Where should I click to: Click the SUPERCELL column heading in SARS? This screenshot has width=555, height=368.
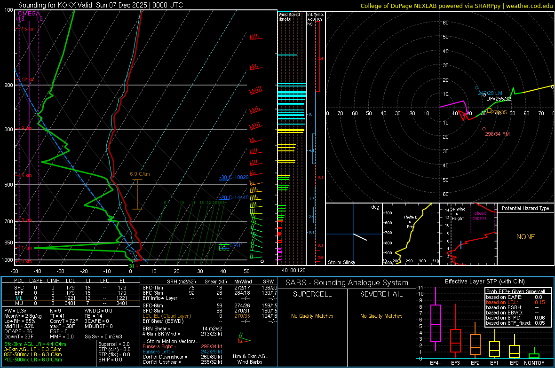coord(312,294)
